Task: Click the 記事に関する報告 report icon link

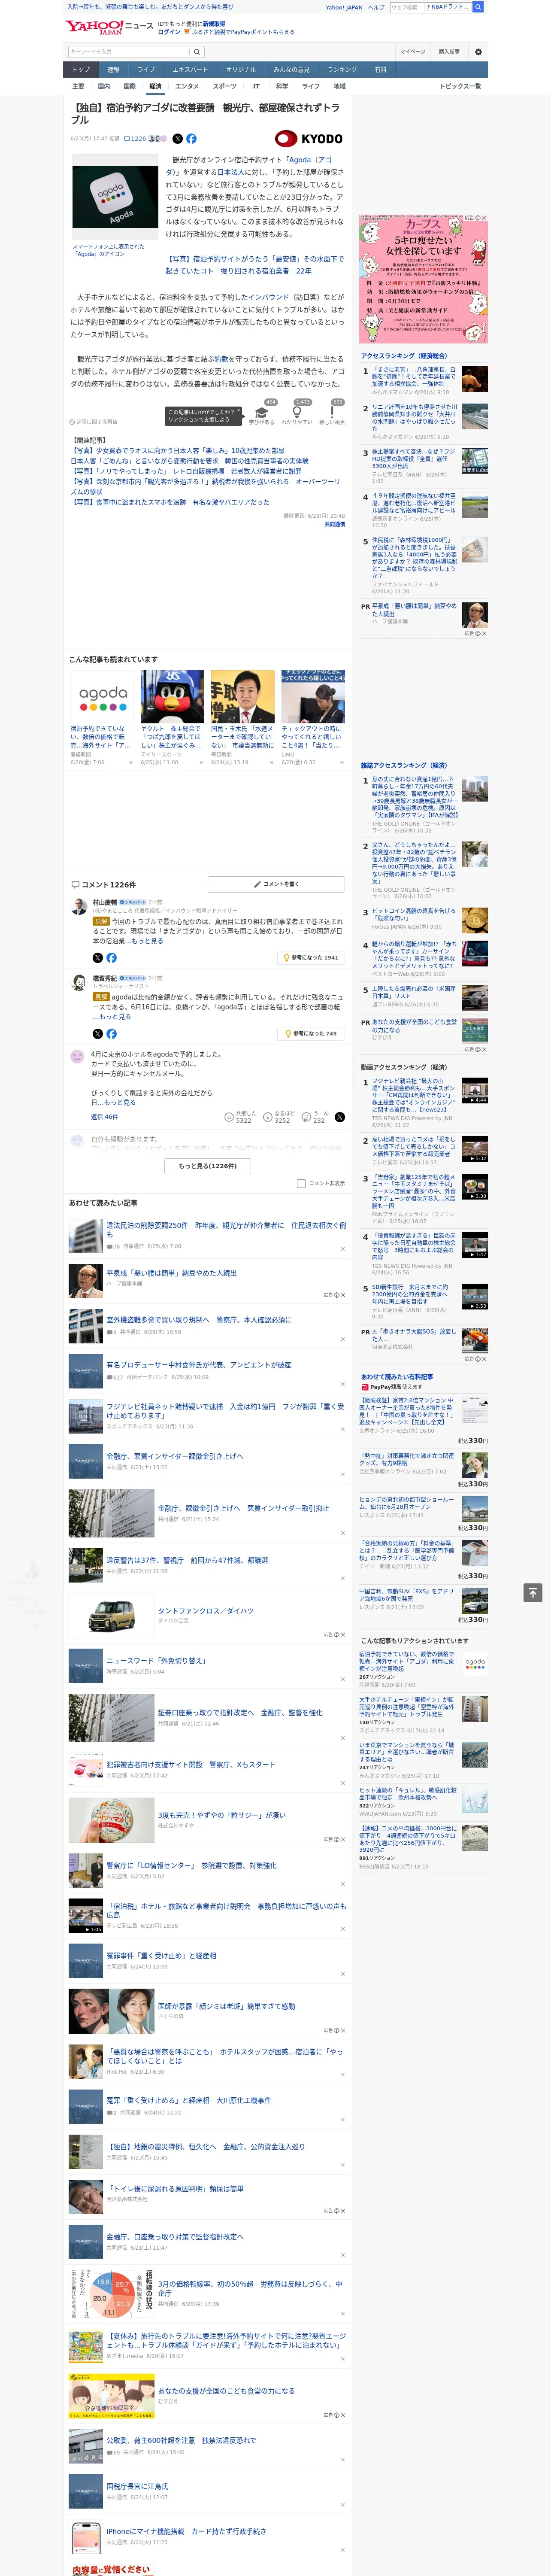Action: point(93,422)
